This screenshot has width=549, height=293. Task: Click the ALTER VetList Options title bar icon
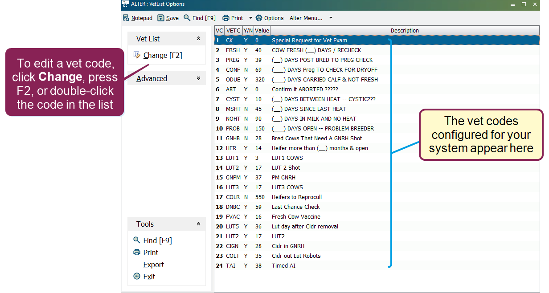pyautogui.click(x=125, y=4)
